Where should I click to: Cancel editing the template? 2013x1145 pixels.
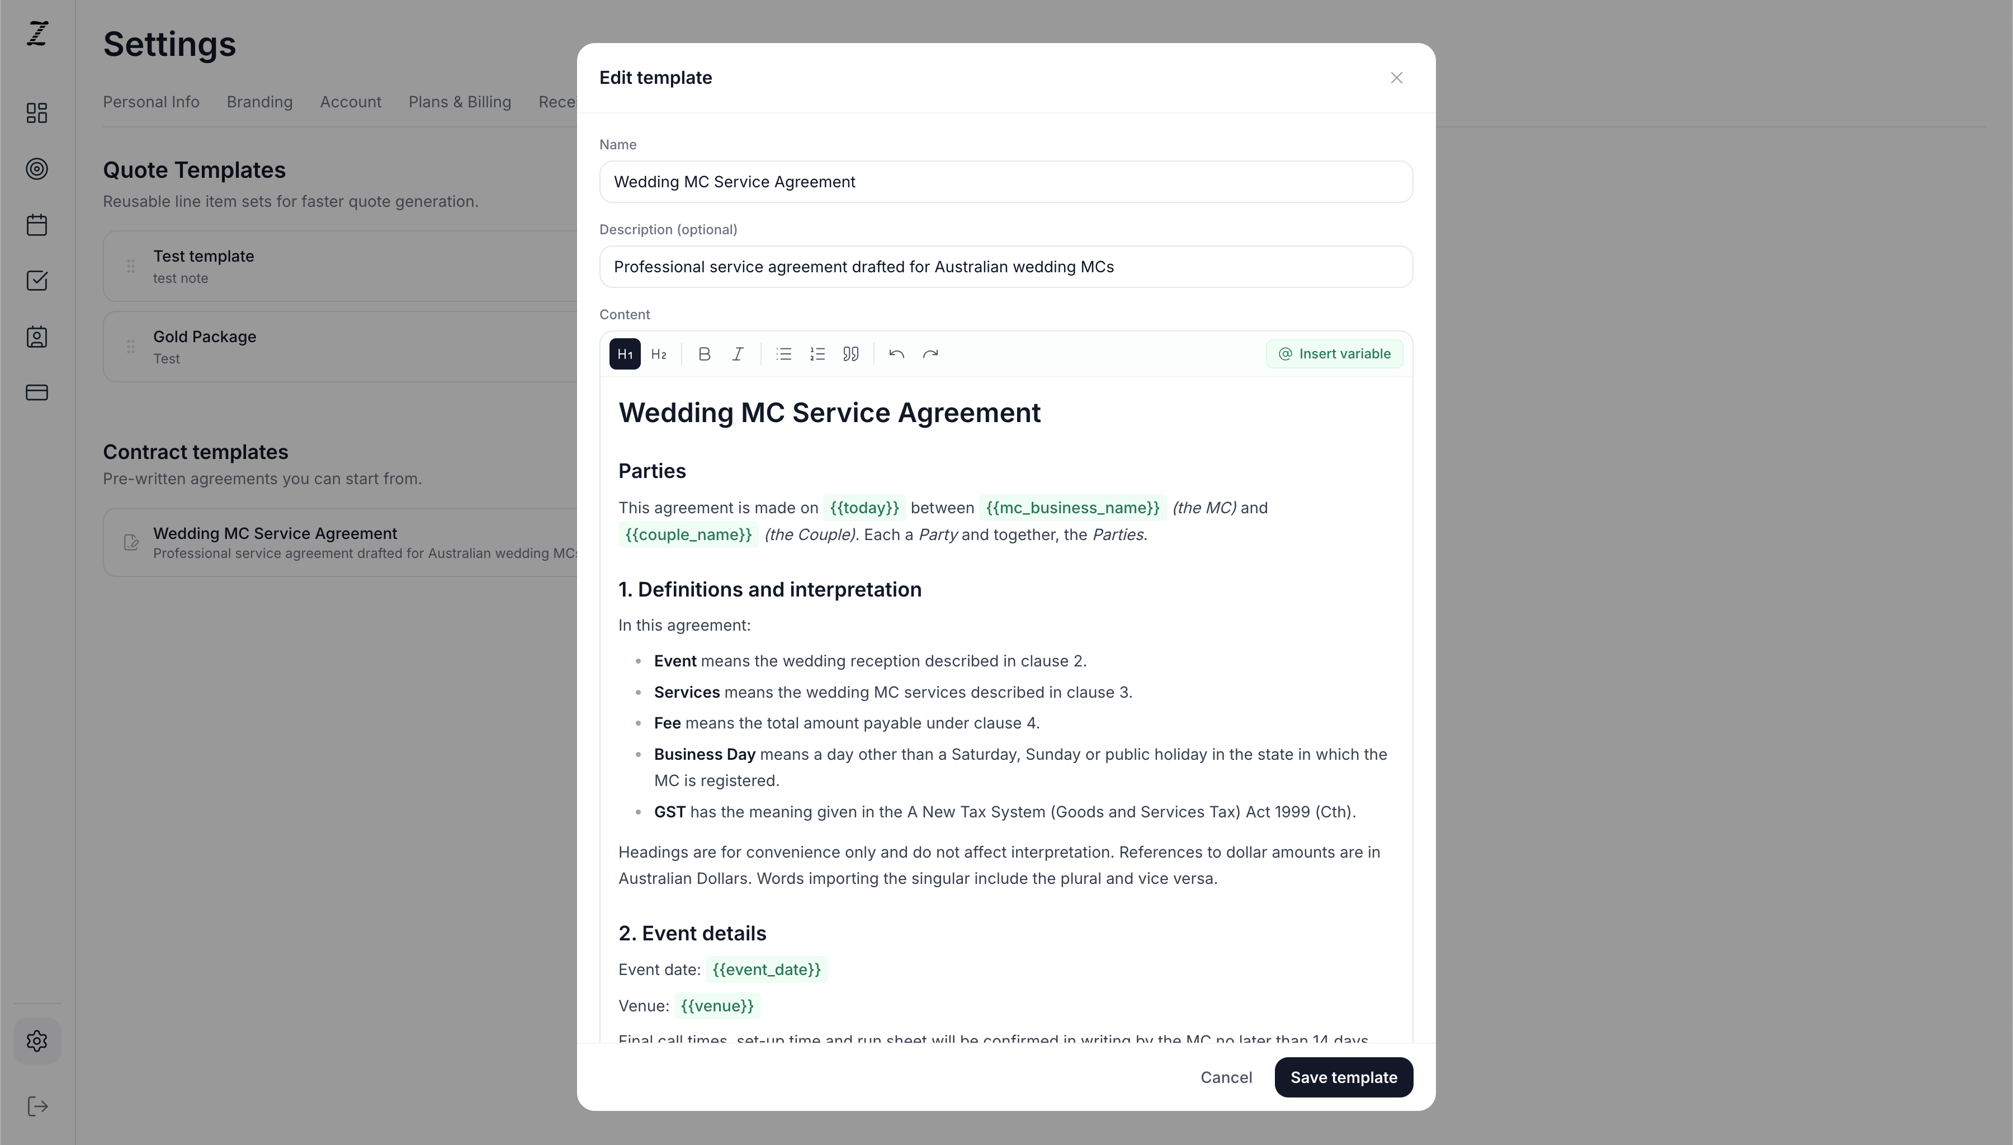(x=1226, y=1077)
